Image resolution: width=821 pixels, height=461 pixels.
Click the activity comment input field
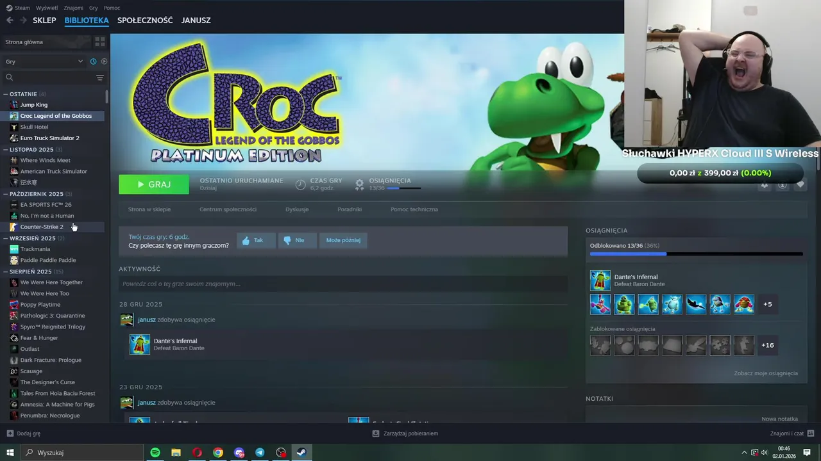pos(343,284)
